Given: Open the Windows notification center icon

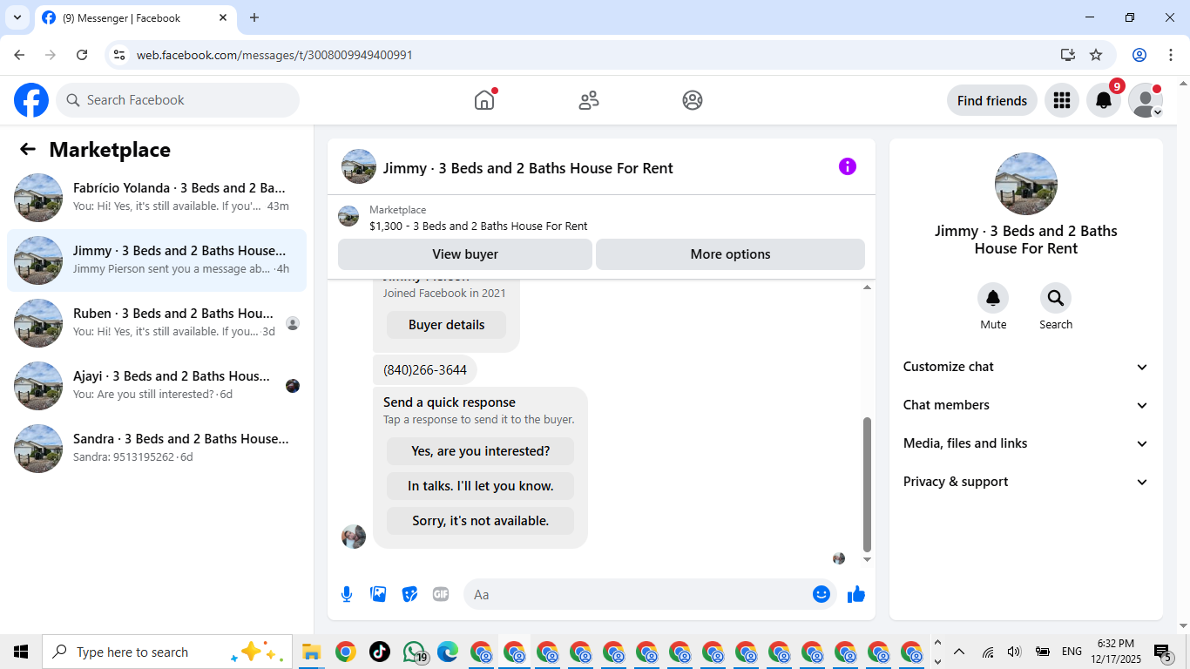Looking at the screenshot, I should (x=1163, y=652).
